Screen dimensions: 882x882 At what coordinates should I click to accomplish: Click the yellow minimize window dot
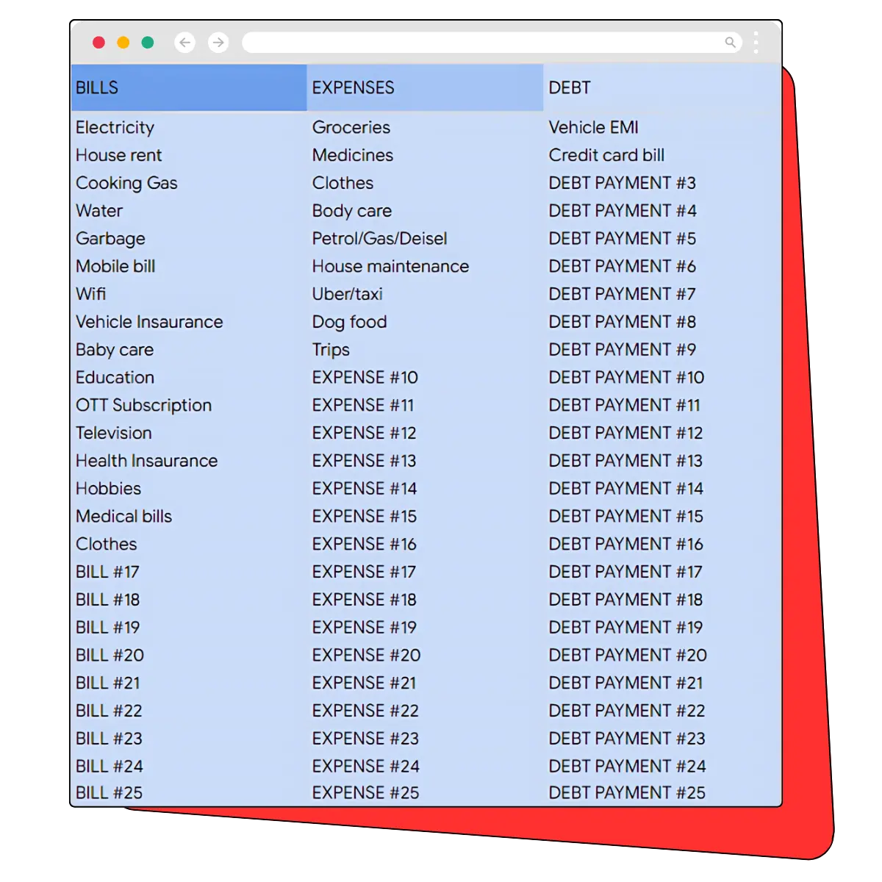tap(123, 43)
